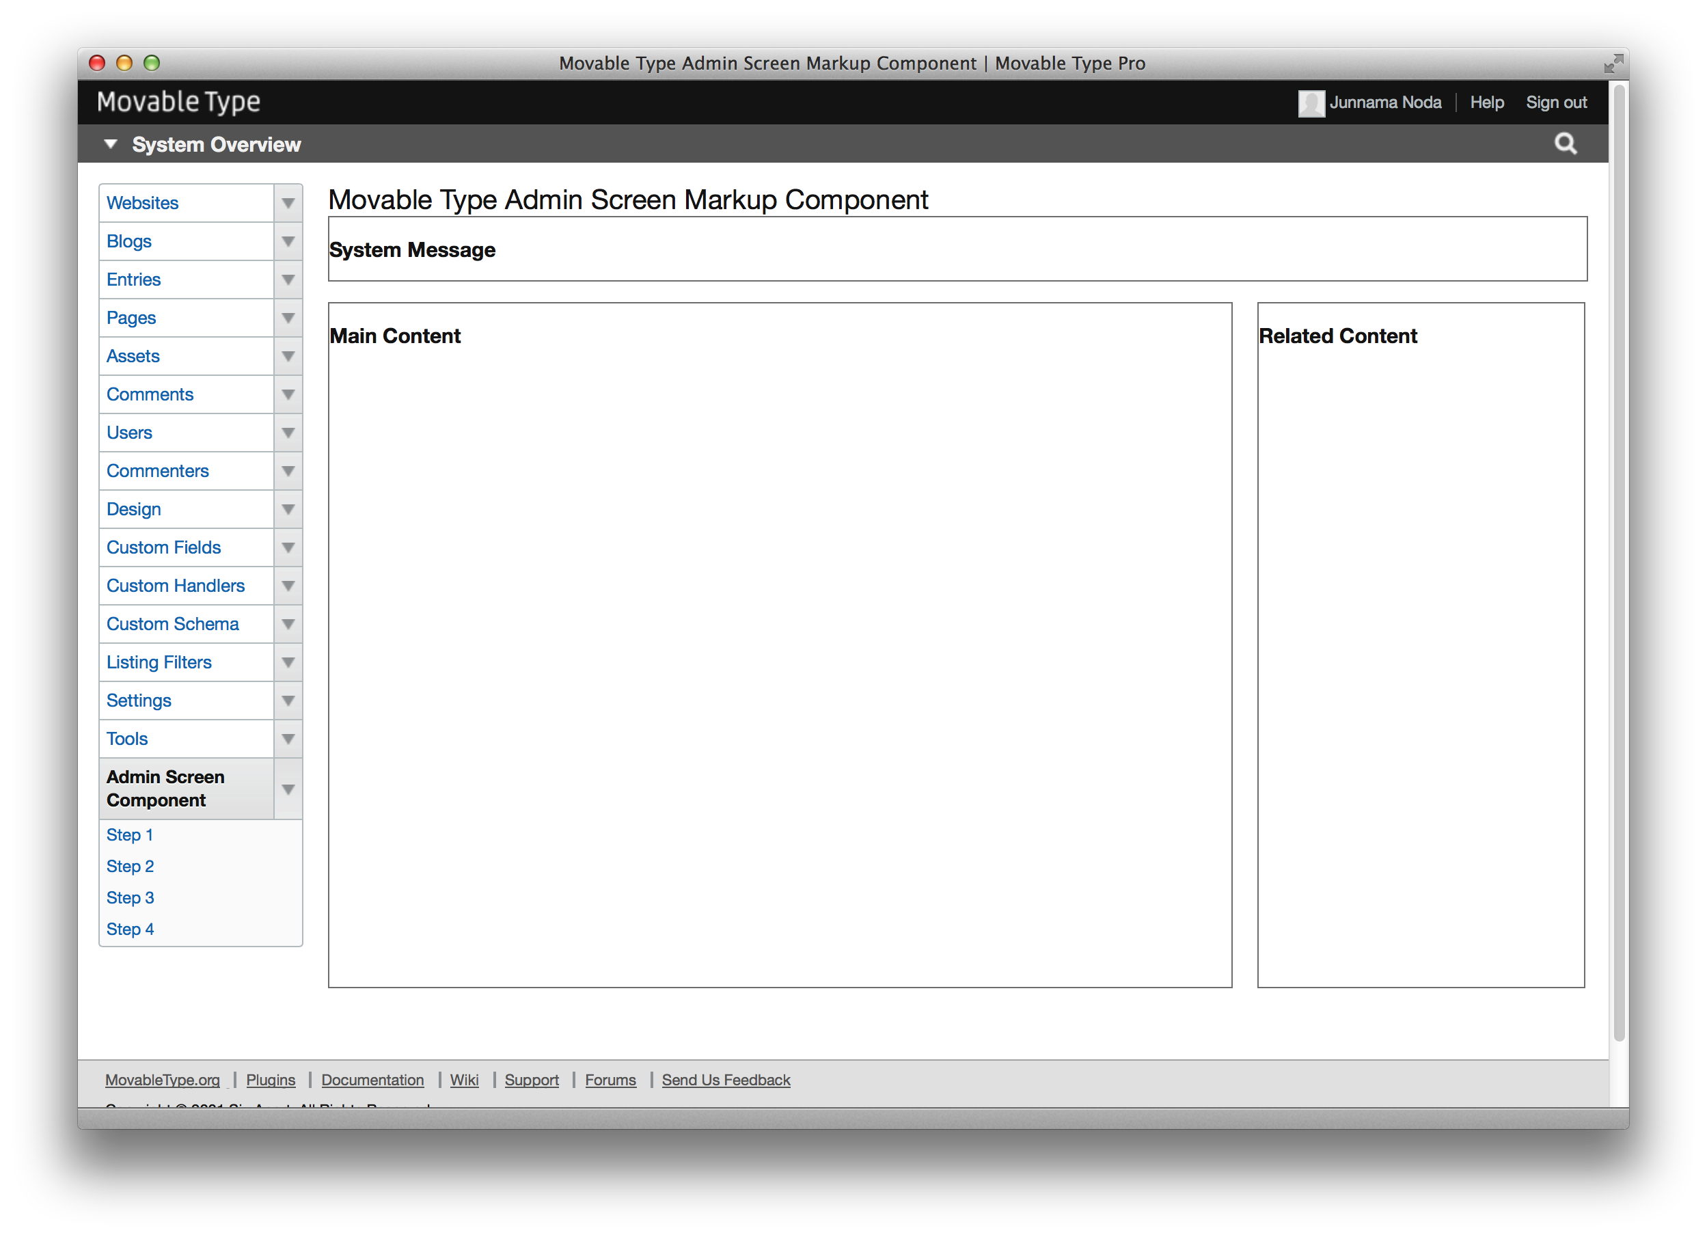Viewport: 1707px width, 1237px height.
Task: Collapse the Admin Screen Component arrow
Action: pyautogui.click(x=288, y=791)
